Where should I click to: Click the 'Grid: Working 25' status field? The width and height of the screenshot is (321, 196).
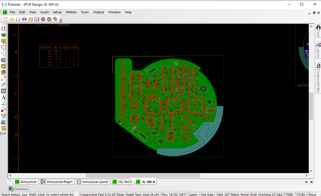click(x=262, y=194)
